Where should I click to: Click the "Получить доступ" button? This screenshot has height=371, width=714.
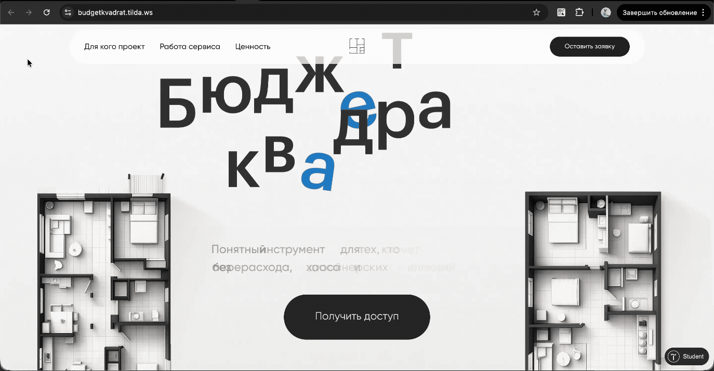357,317
